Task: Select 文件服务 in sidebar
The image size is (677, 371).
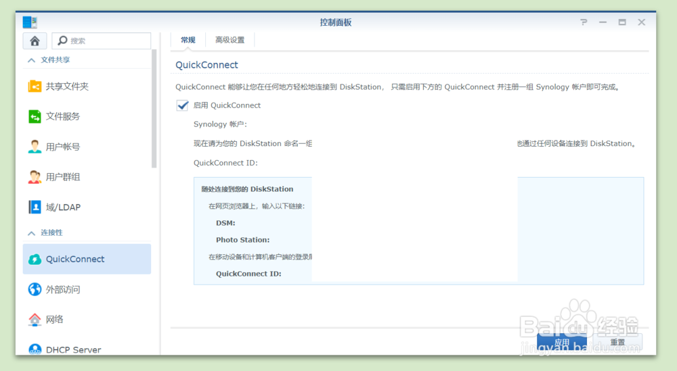Action: coord(87,116)
